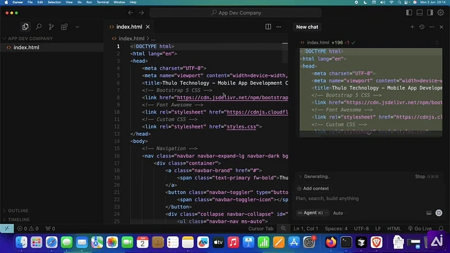450x253 pixels.
Task: Open the File menu
Action: 30,3
